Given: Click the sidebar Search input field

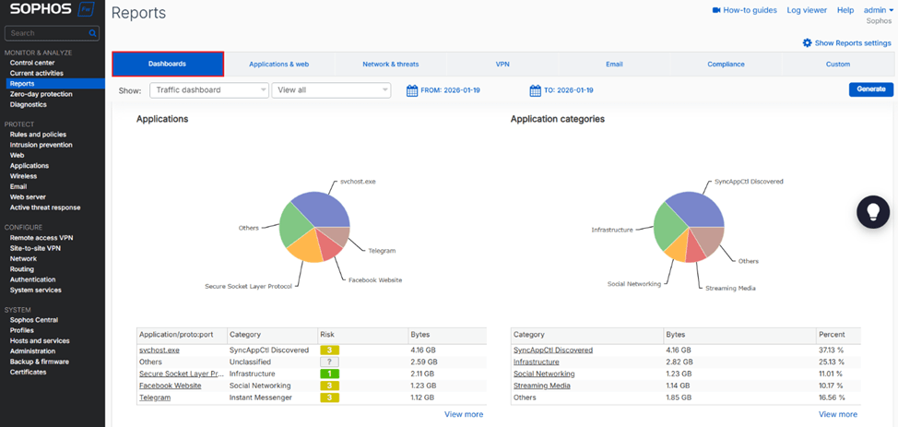Looking at the screenshot, I should point(46,33).
